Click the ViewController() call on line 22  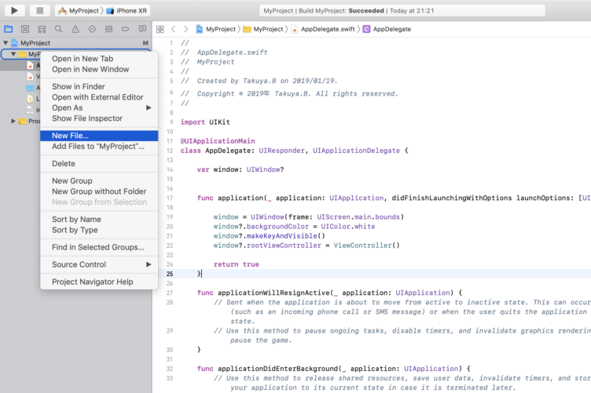tap(366, 246)
